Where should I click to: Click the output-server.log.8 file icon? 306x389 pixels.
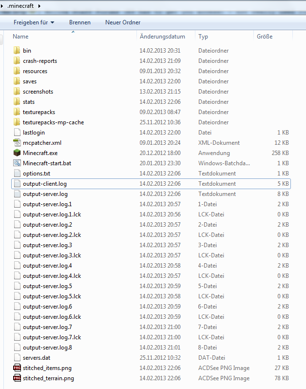17,347
